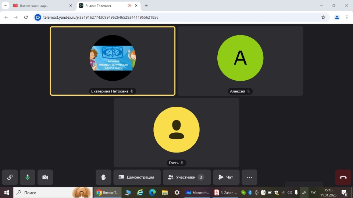
Task: Start screen sharing with Демонстрация button
Action: [x=137, y=177]
